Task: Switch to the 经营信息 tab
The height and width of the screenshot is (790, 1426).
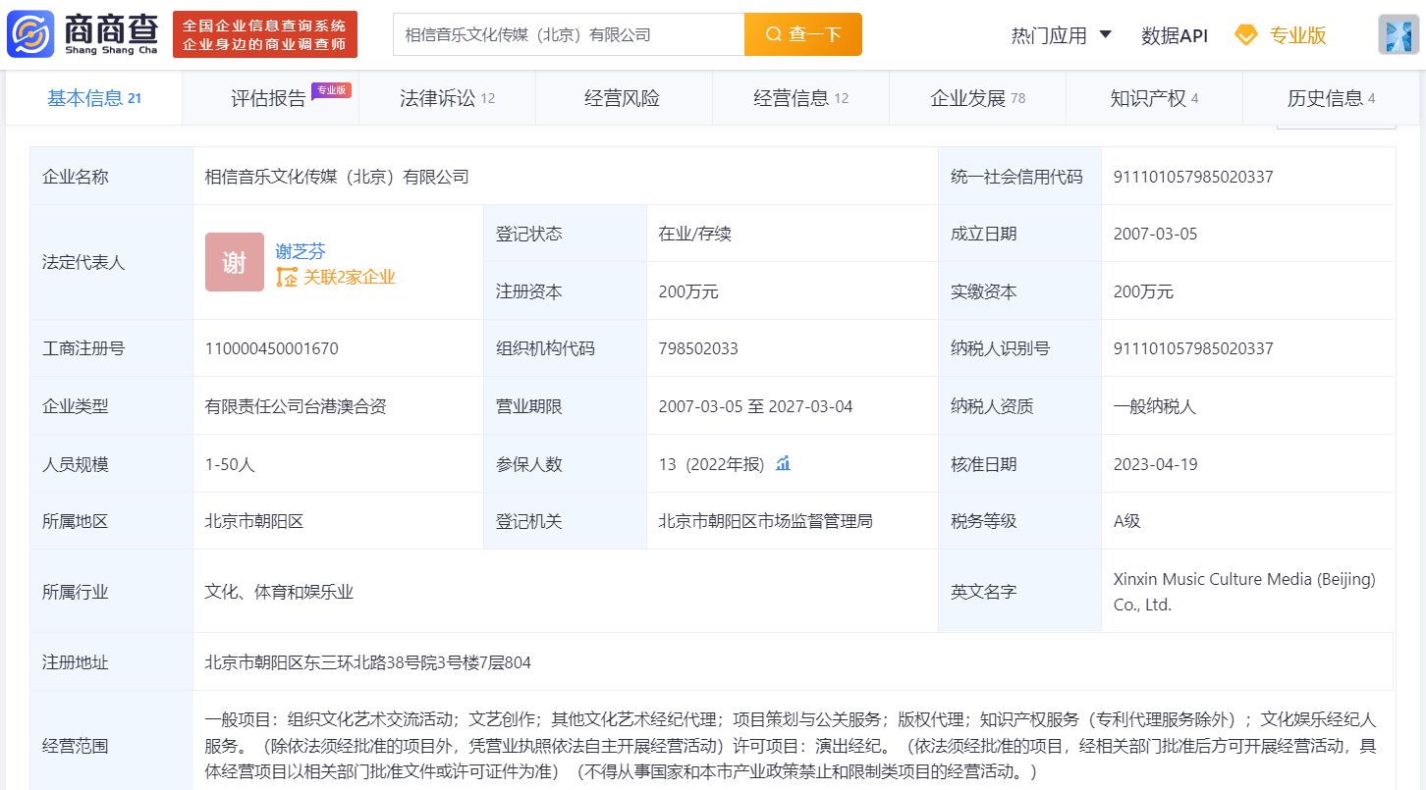Action: [800, 98]
